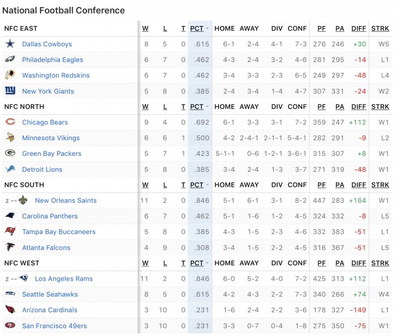Viewport: 396px width, 336px height.
Task: Click the San Francisco 49ers logo
Action: pos(10,325)
